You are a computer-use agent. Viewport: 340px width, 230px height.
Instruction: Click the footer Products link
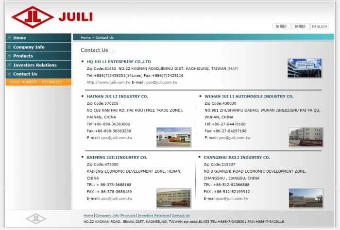[128, 215]
